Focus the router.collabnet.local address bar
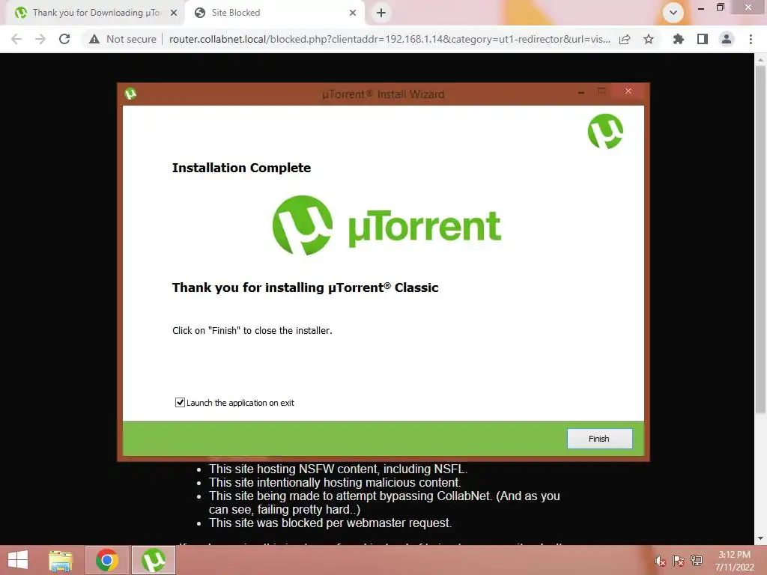The width and height of the screenshot is (767, 575). pyautogui.click(x=389, y=39)
